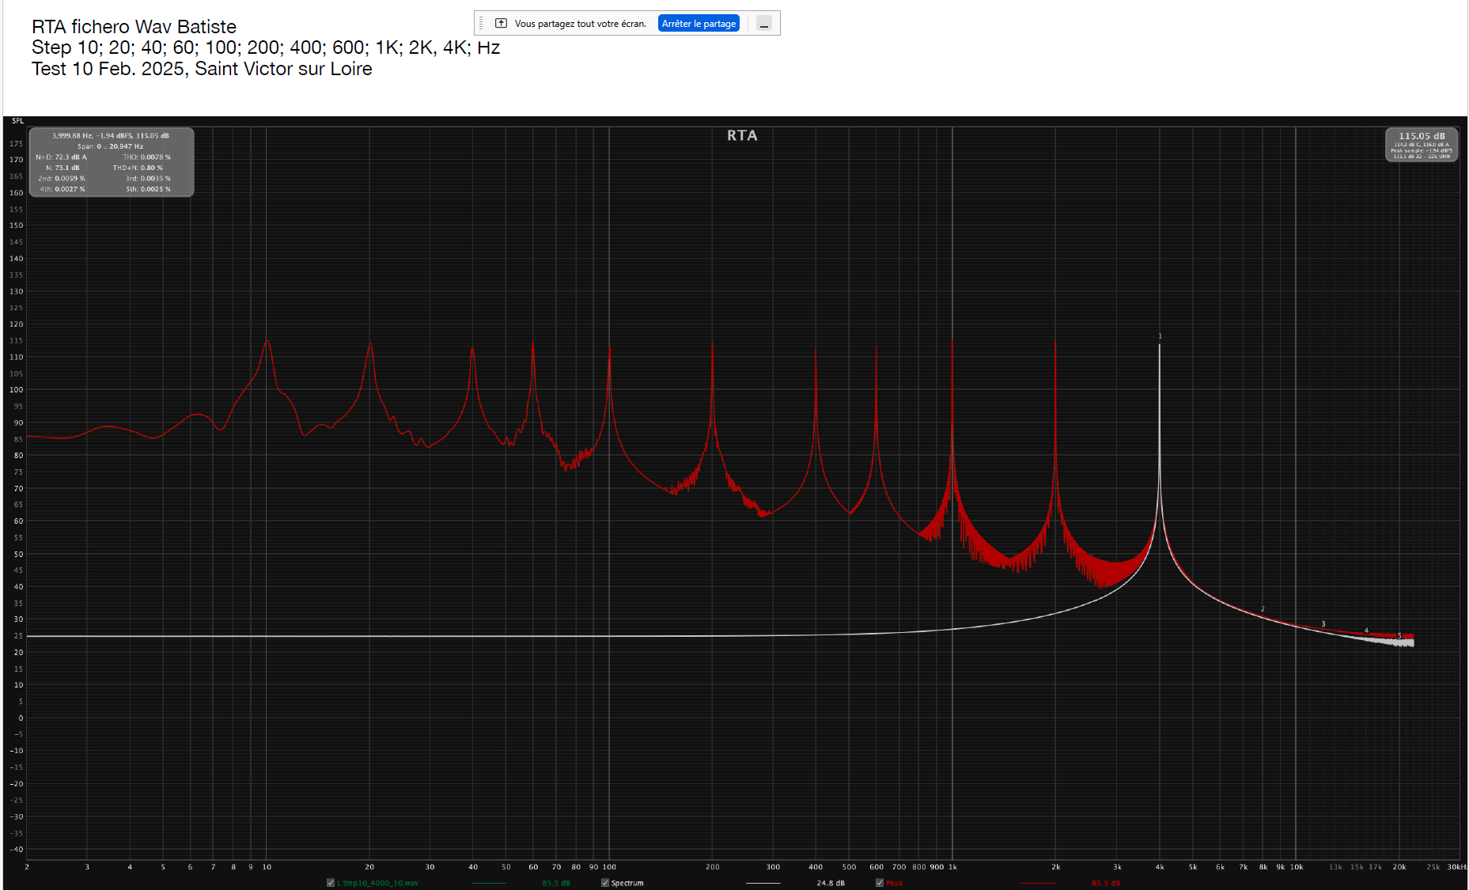1469x890 pixels.
Task: Stop screen sharing with Arrêter le partage
Action: click(x=699, y=24)
